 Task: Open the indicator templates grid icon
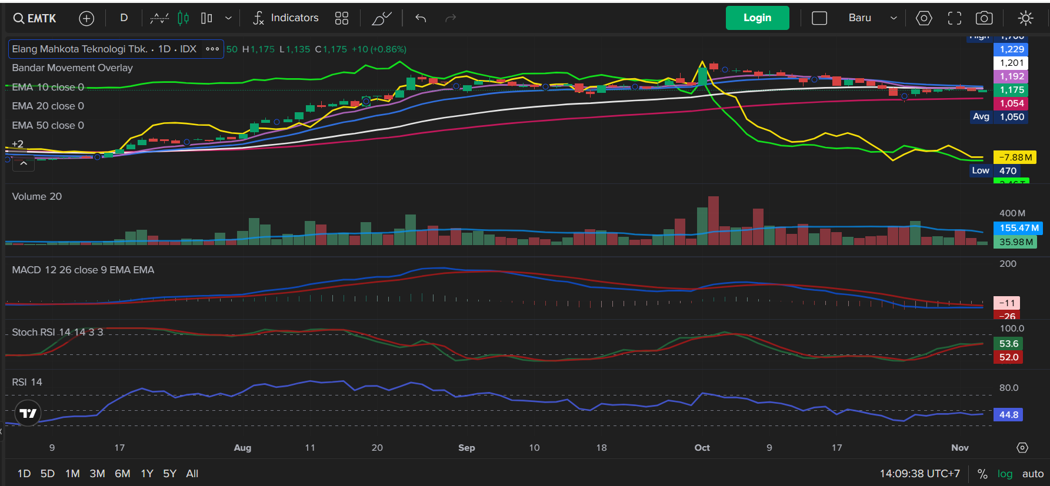pos(342,18)
